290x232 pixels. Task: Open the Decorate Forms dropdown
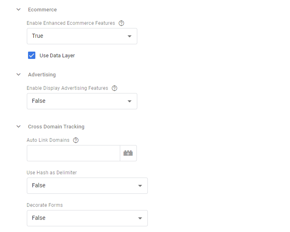(x=87, y=218)
